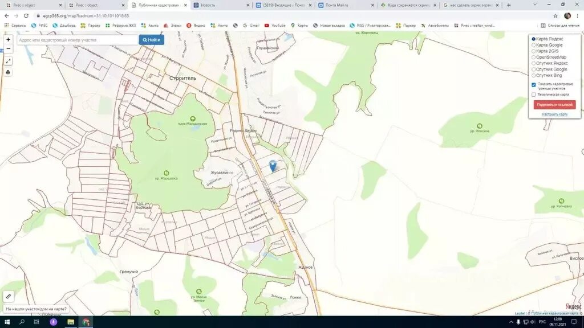Click the Строитель town label

182,78
